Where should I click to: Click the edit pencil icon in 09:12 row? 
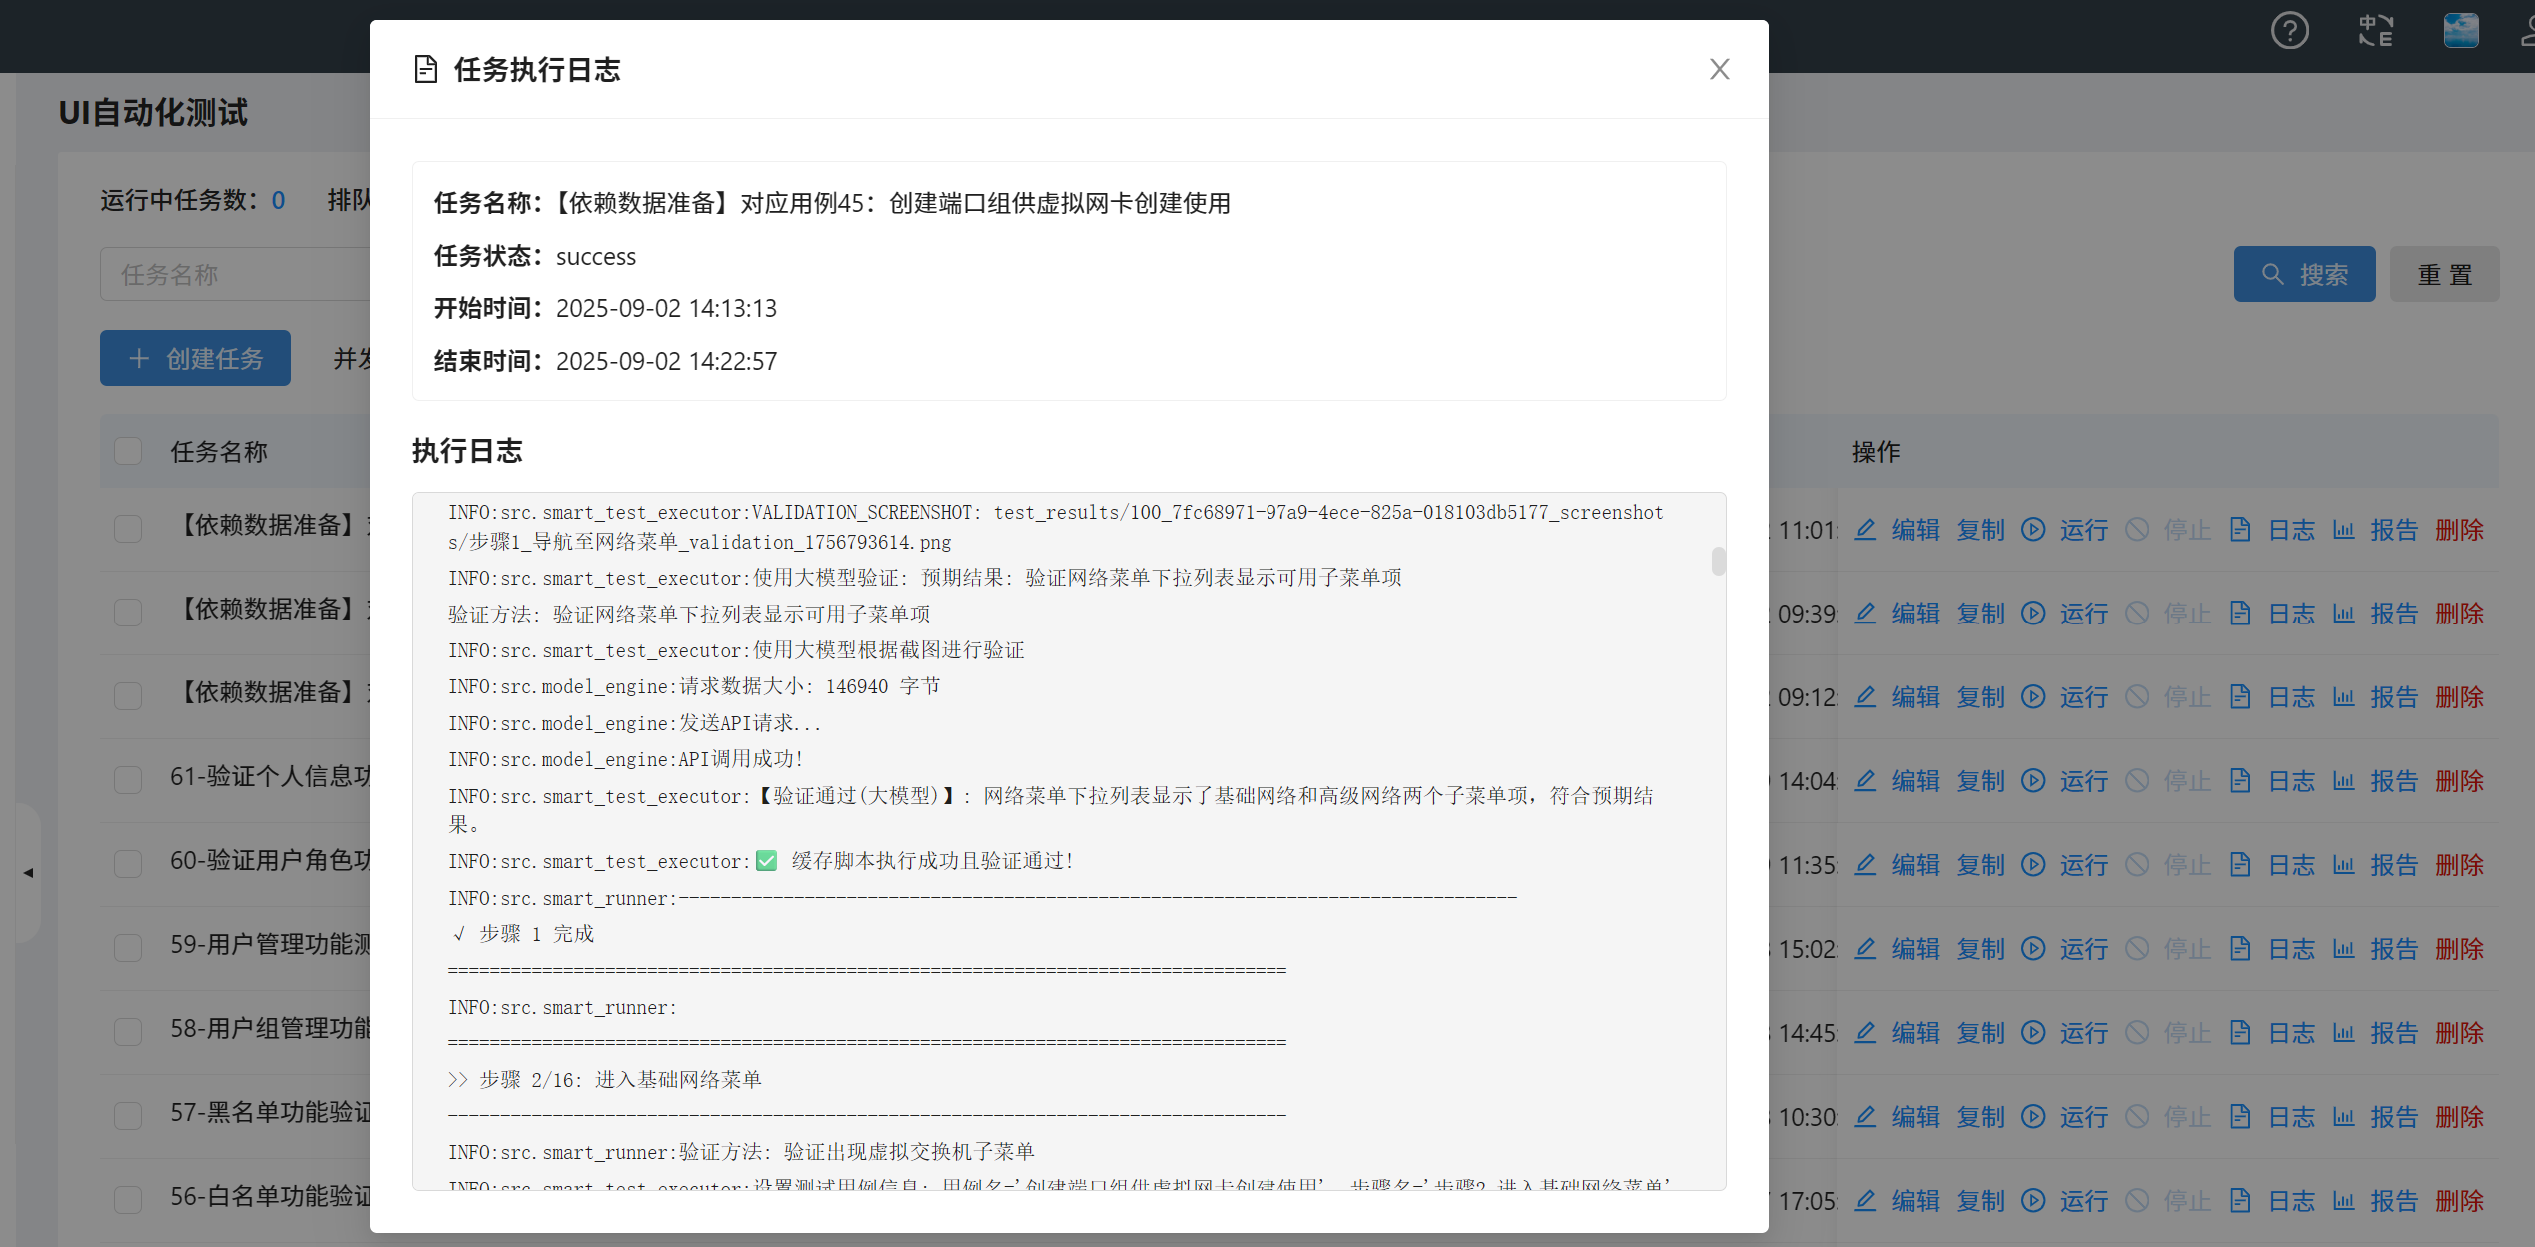click(1865, 697)
